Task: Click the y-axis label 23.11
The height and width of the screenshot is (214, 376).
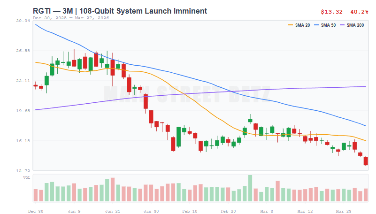Action: click(x=23, y=81)
